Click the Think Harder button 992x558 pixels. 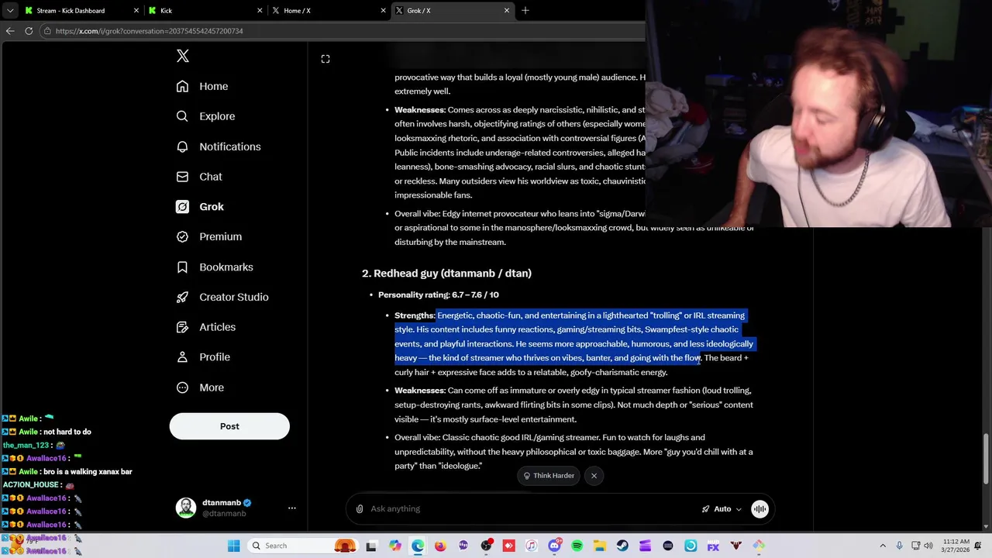click(x=549, y=476)
